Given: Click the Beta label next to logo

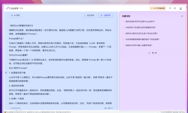Looking at the screenshot, I should tap(21, 8).
